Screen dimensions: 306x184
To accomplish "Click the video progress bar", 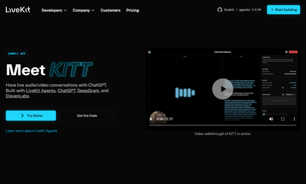I will pos(223,125).
